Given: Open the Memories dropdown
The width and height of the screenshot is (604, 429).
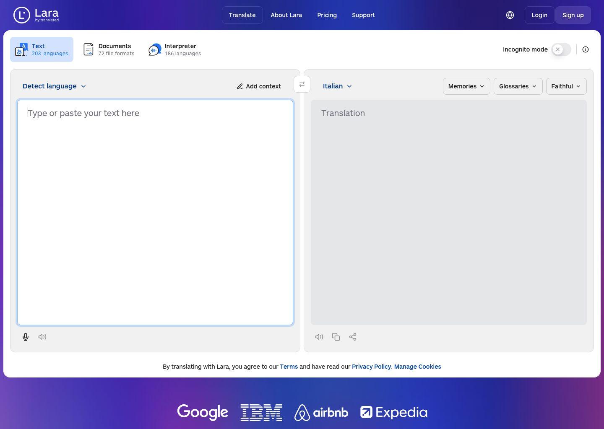Looking at the screenshot, I should point(466,86).
